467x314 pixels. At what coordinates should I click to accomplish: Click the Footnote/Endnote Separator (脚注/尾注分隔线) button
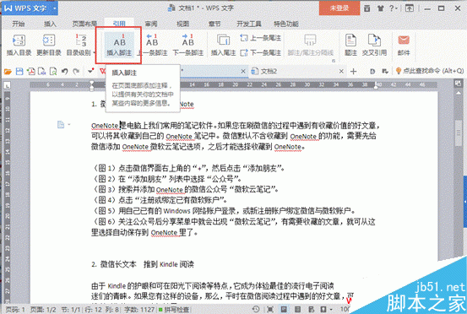click(x=310, y=45)
